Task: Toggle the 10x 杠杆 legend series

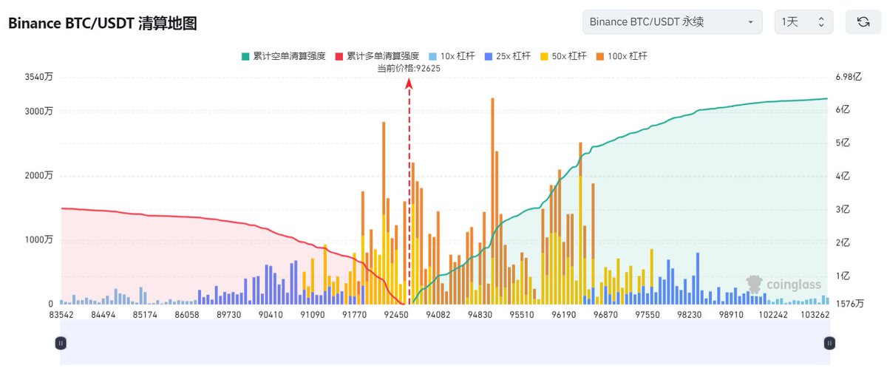Action: click(452, 56)
